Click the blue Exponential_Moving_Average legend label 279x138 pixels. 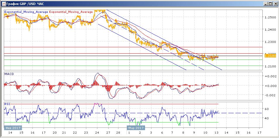[x=26, y=12]
